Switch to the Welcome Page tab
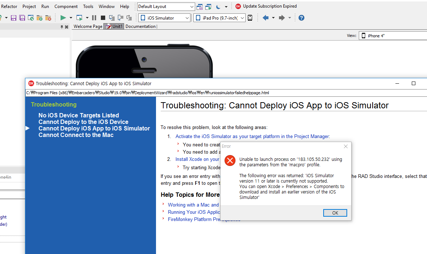The width and height of the screenshot is (427, 254). click(x=88, y=26)
